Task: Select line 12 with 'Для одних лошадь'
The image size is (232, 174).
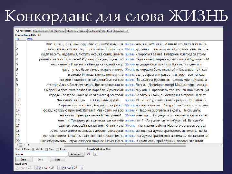Action: [119, 100]
